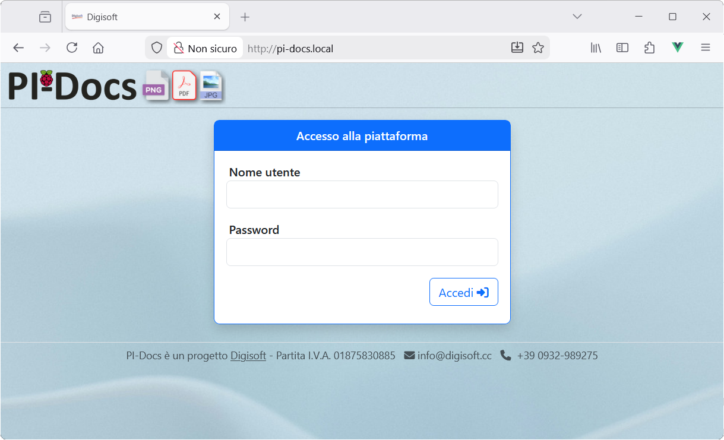Click the install/save page icon in address bar
This screenshot has height=440, width=724.
(517, 48)
